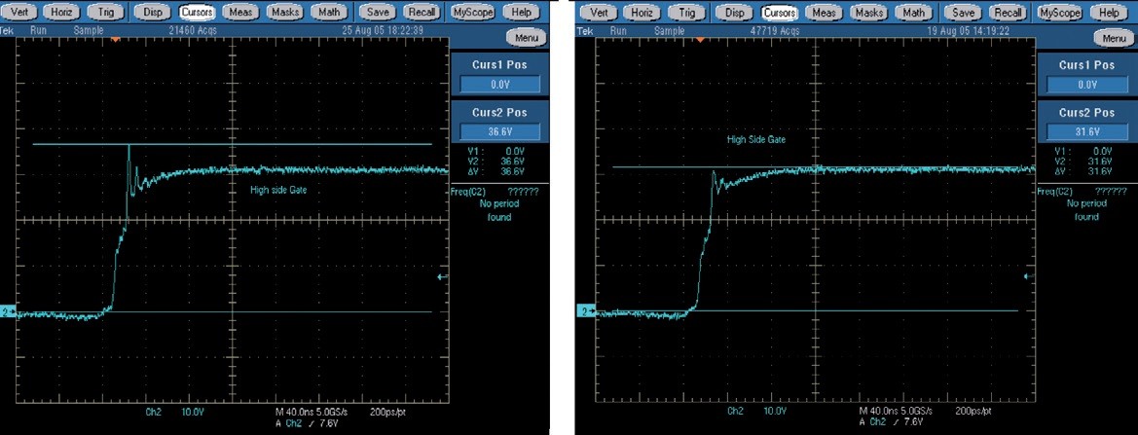The height and width of the screenshot is (435, 1138).
Task: Click Help button on left oscilloscope
Action: point(523,13)
